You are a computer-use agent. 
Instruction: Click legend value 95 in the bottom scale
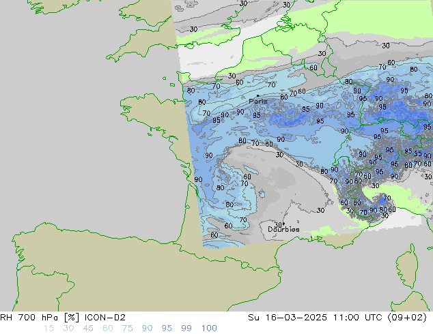pos(167,329)
